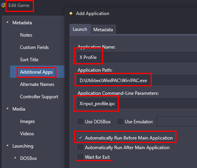Go to Custom Fields in sidebar

coord(34,47)
